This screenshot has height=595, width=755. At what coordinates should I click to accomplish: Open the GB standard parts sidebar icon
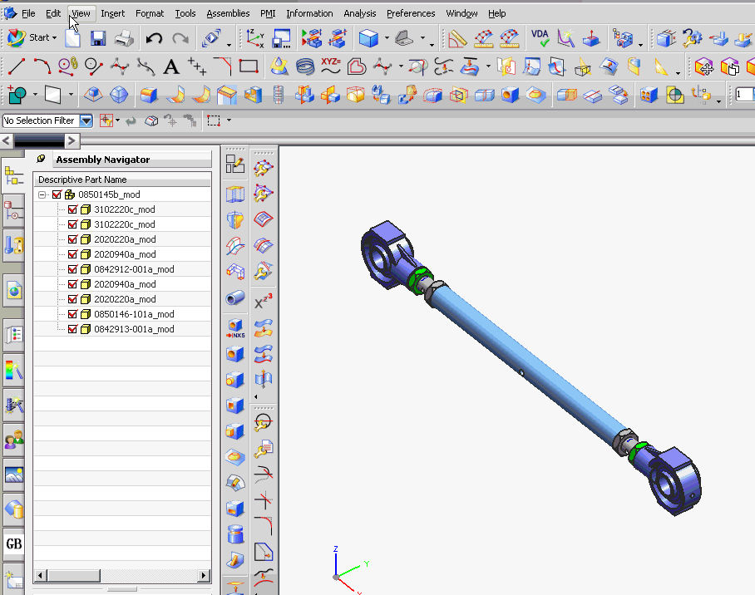(x=13, y=544)
